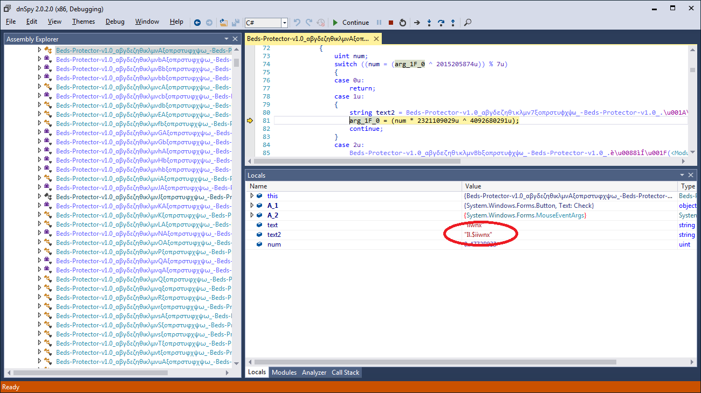
Task: Open the Debug menu
Action: pyautogui.click(x=115, y=22)
